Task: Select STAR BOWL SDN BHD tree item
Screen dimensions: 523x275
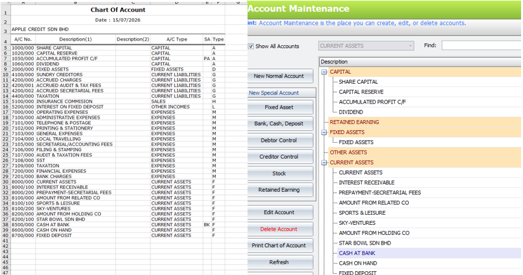Action: (x=365, y=243)
